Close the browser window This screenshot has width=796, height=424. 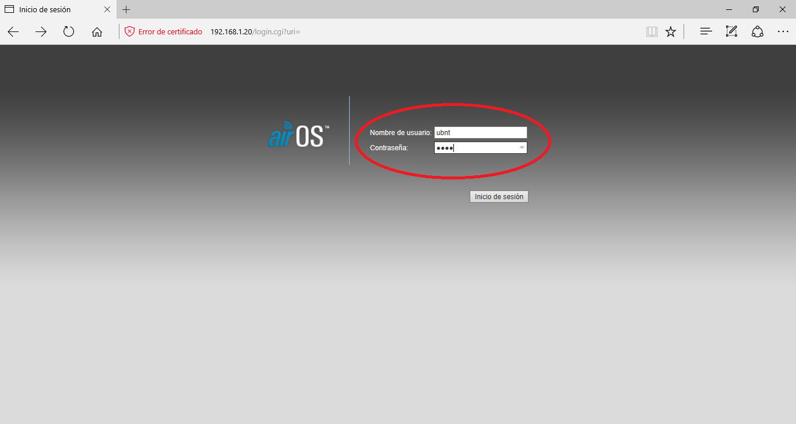coord(783,9)
